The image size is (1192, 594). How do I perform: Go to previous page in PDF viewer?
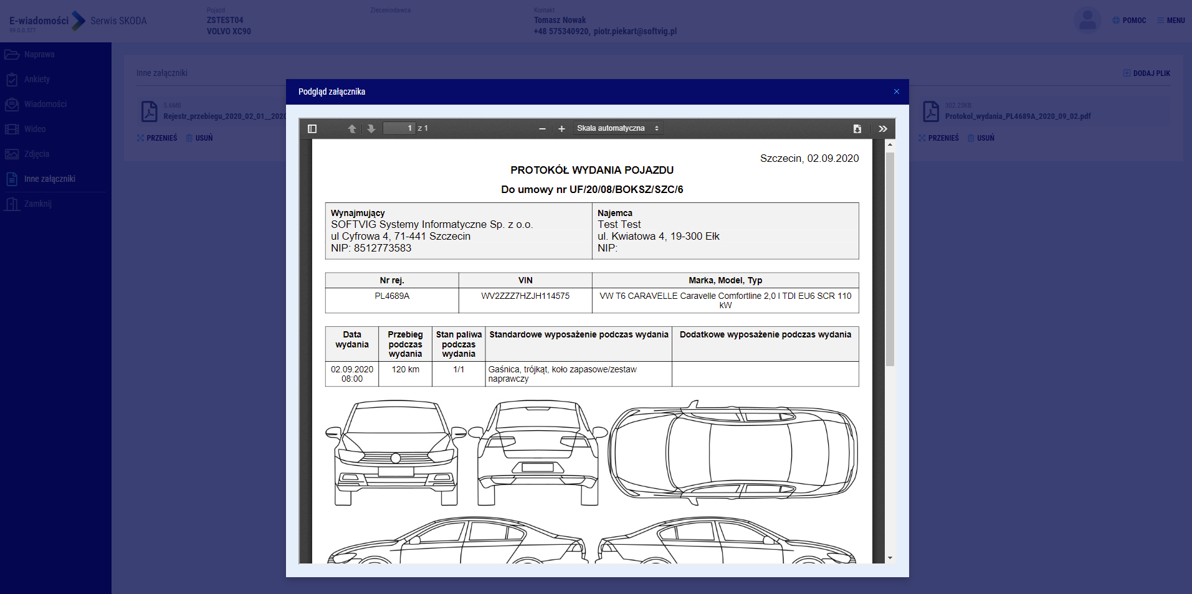(x=352, y=129)
